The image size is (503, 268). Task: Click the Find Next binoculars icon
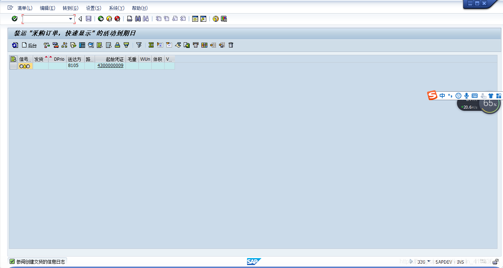(146, 19)
